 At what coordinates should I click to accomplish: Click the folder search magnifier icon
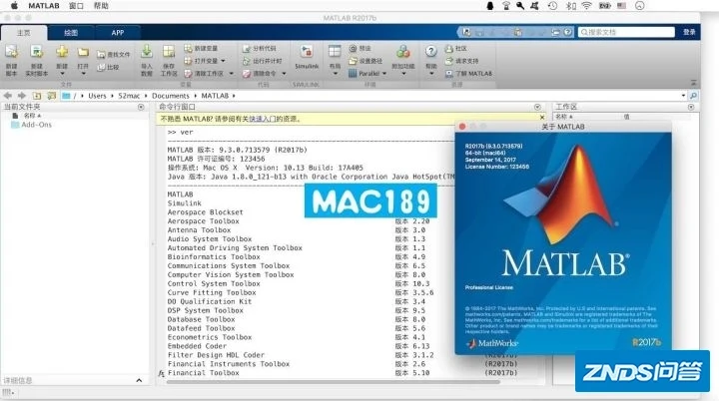click(693, 96)
